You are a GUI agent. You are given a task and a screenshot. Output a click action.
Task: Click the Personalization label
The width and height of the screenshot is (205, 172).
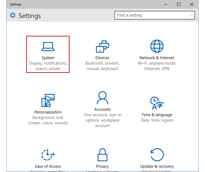pyautogui.click(x=48, y=112)
